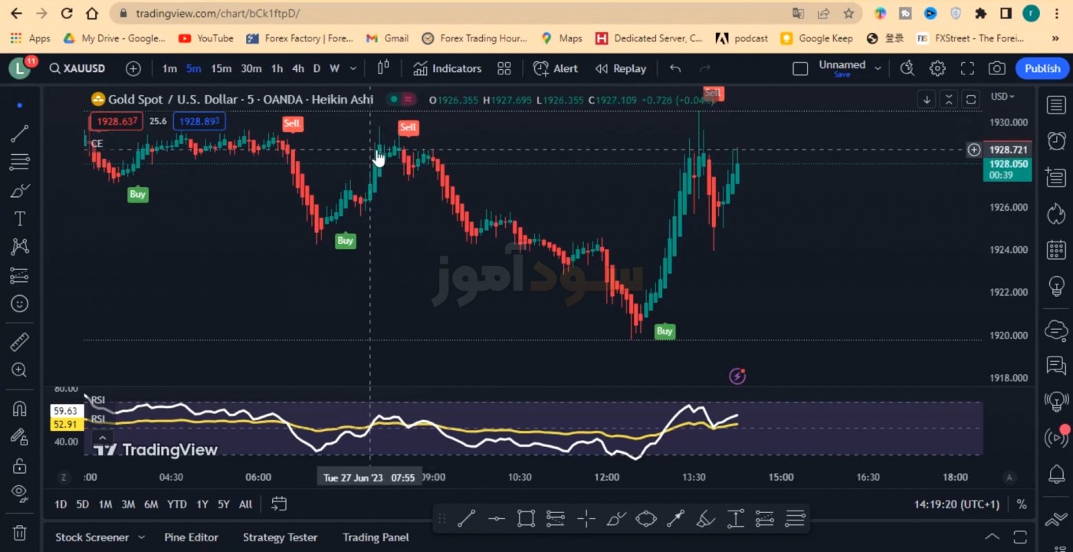Enter fullscreen mode
1073x552 pixels.
pyautogui.click(x=967, y=68)
